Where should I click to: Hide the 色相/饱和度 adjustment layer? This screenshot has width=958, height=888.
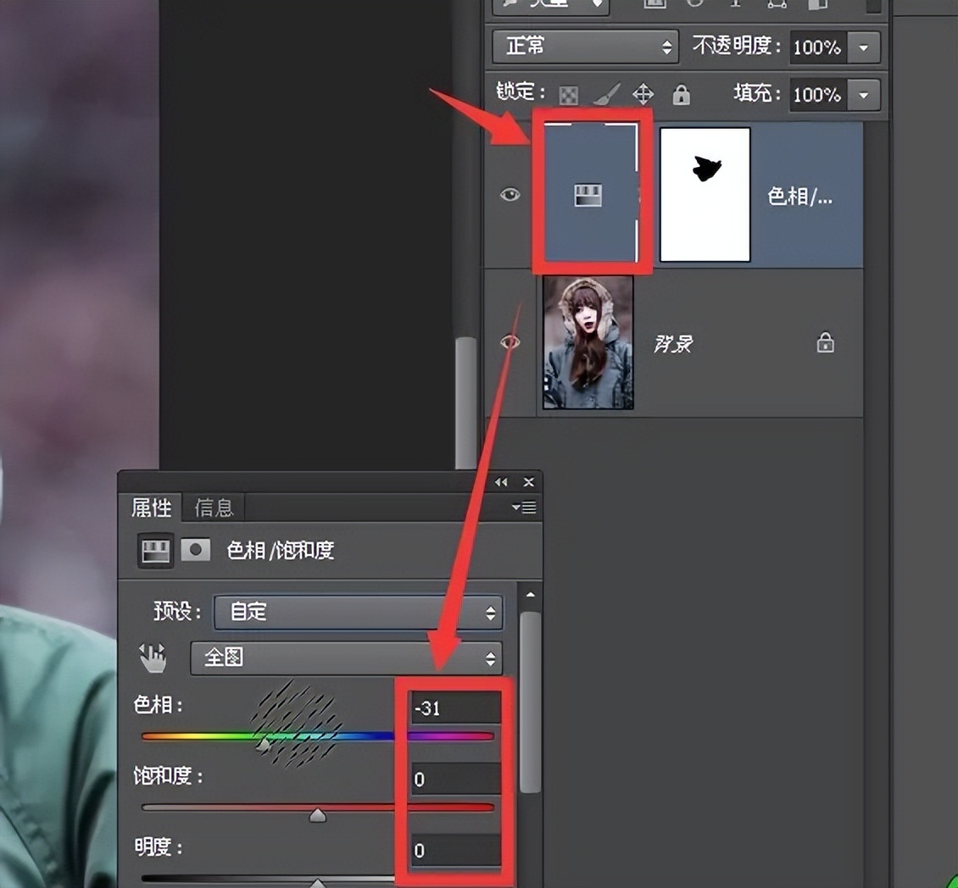(x=510, y=193)
